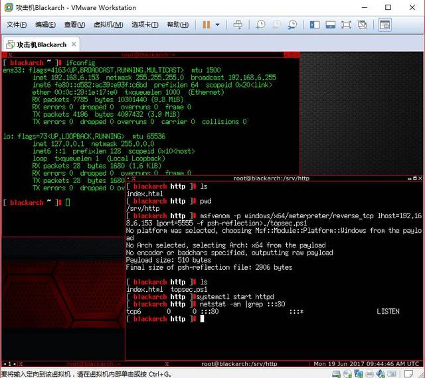Click the hard disk status icon
The height and width of the screenshot is (378, 425).
336,374
